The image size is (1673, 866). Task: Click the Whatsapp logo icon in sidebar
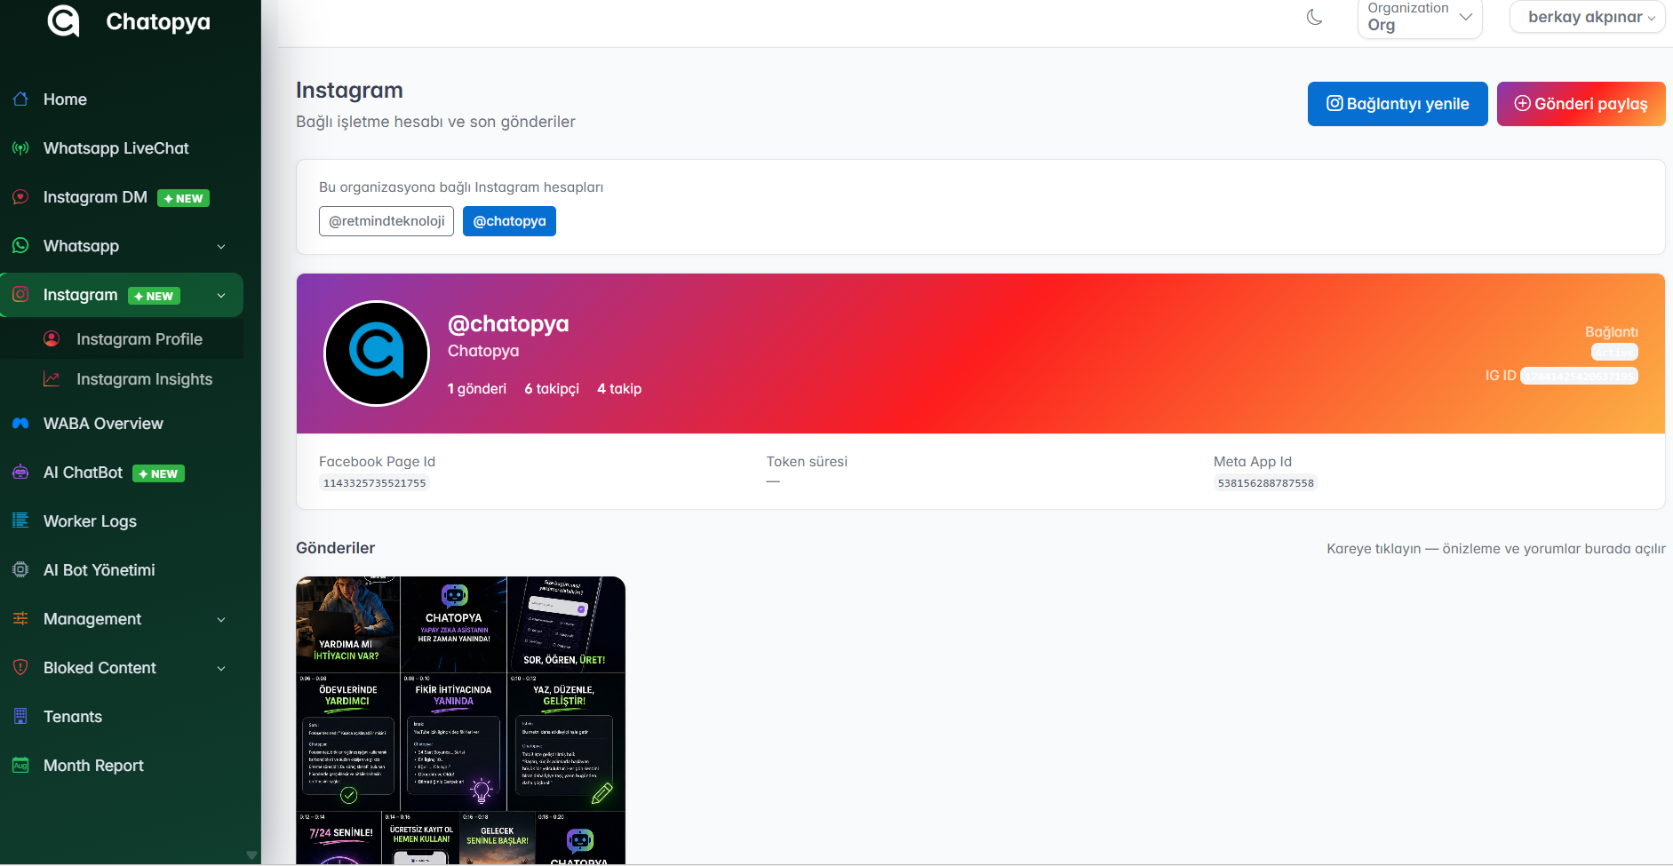pos(20,245)
